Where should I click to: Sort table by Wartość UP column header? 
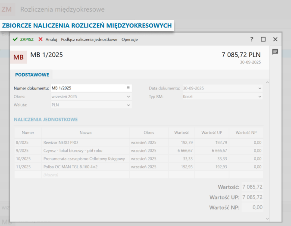tap(212, 133)
